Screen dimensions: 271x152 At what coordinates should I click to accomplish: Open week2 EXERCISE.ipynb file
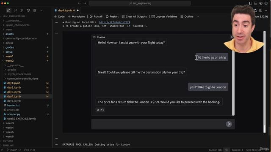22,119
